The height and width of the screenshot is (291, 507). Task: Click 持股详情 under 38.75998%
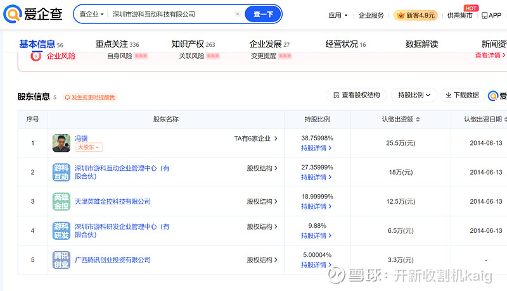pyautogui.click(x=316, y=148)
